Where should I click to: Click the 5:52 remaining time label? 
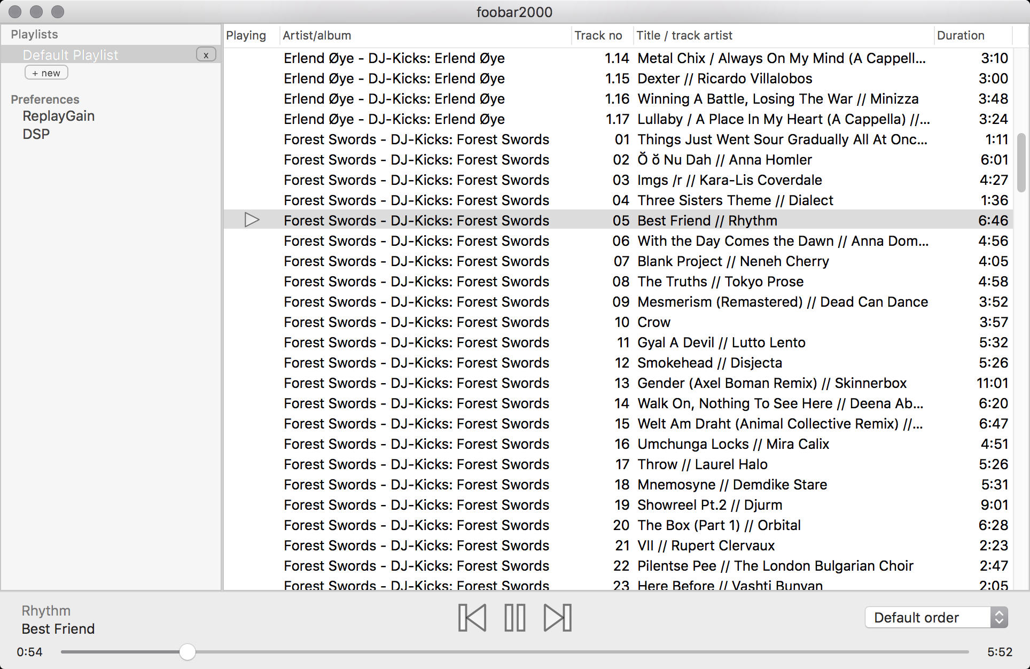[1000, 652]
